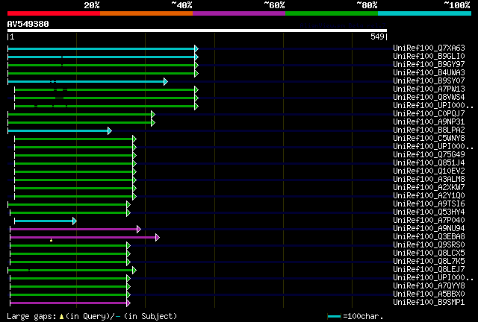This screenshot has height=322, width=478.
Task: Click the UniRef100_C5WNY8 label
Action: tap(429, 139)
